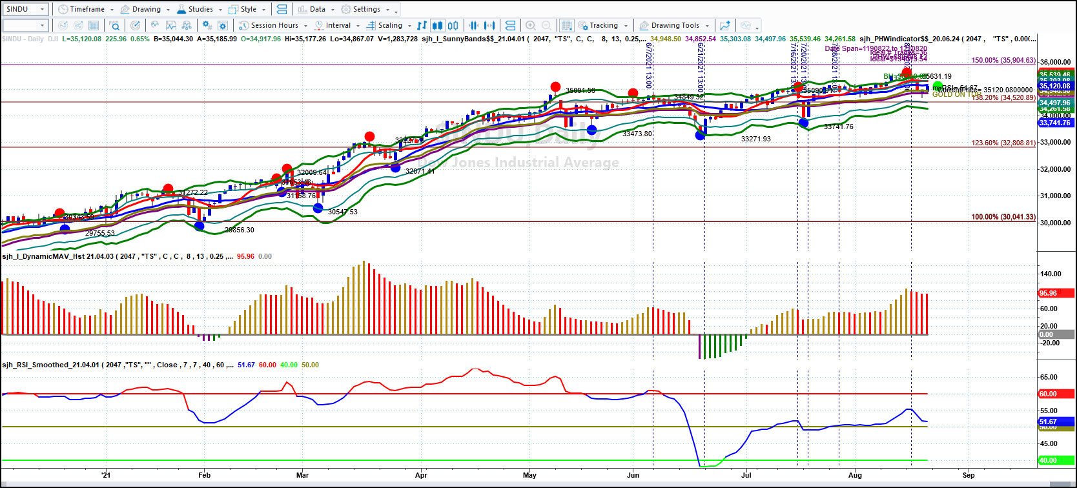Expand the Session Hours dropdown arrow
The width and height of the screenshot is (1077, 488).
306,26
